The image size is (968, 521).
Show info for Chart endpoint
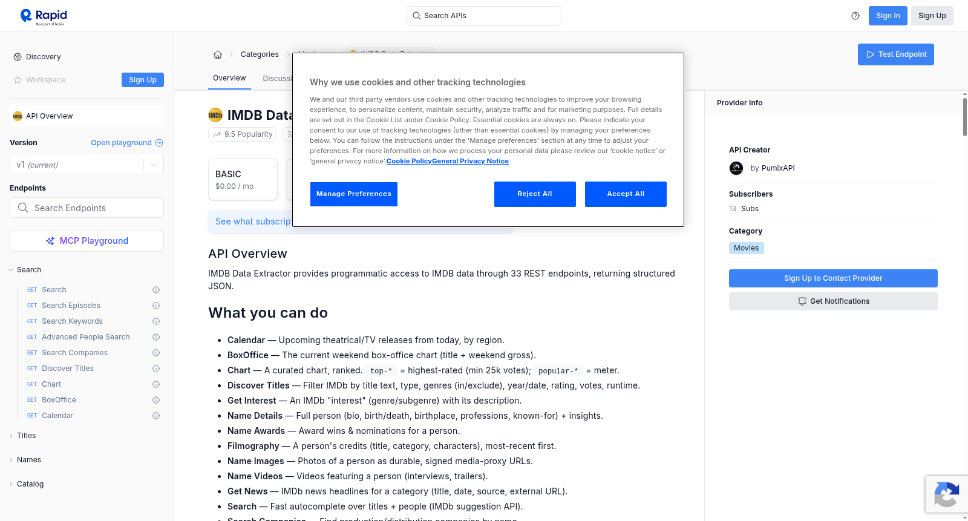click(x=156, y=384)
